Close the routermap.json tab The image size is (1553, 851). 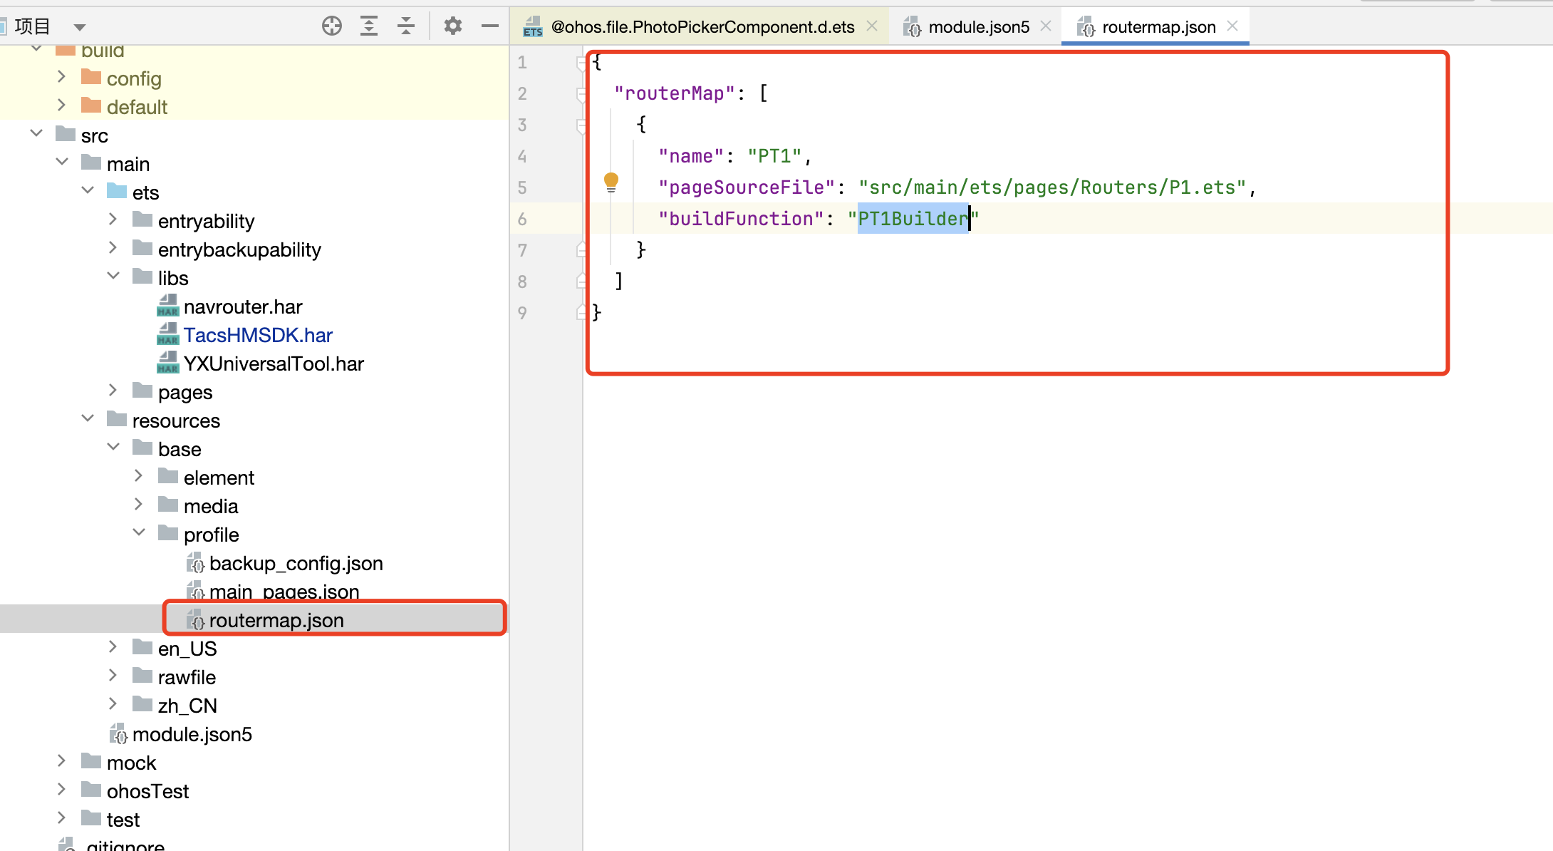pyautogui.click(x=1232, y=26)
